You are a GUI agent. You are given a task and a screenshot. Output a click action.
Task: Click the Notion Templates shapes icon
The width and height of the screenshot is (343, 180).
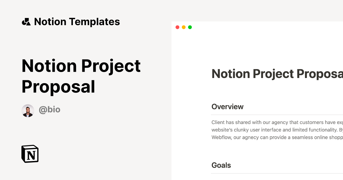click(x=26, y=22)
